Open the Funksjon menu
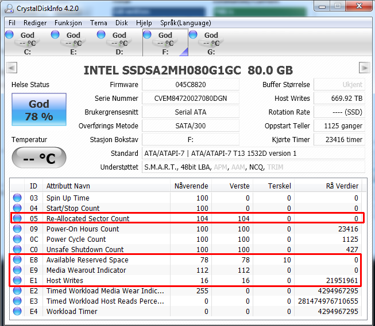Viewport: 375px width, 326px height. coord(68,23)
